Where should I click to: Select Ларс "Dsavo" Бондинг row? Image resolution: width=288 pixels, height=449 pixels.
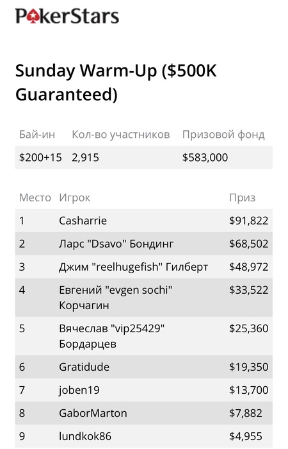pos(144,244)
